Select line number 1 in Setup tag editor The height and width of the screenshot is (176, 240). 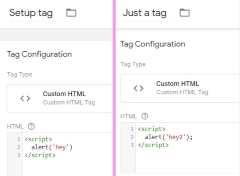click(18, 139)
